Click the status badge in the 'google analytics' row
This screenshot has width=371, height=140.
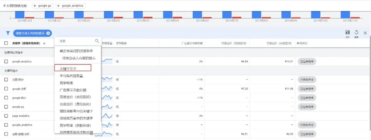point(307,62)
